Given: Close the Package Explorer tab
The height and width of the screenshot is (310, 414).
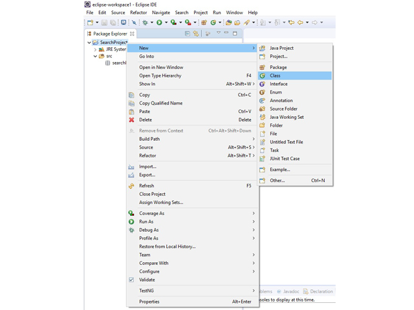Looking at the screenshot, I should coord(132,34).
